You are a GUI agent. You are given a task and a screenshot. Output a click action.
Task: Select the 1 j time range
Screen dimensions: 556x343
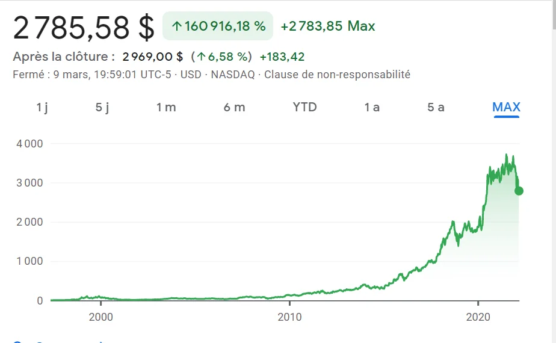(x=42, y=107)
